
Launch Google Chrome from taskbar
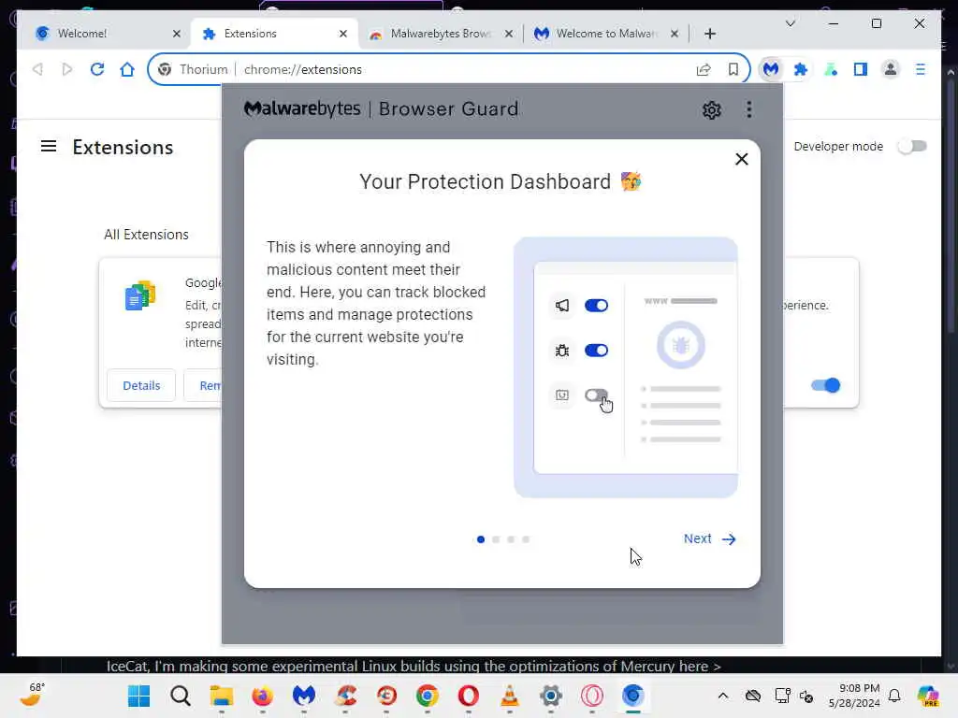(427, 696)
